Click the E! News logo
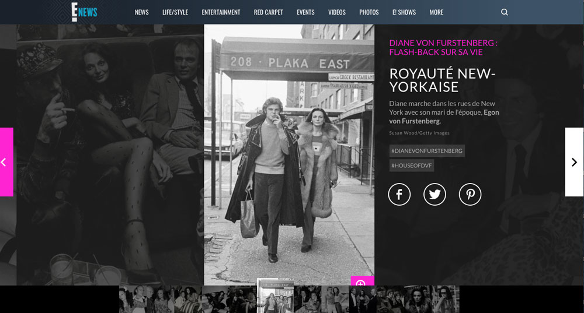This screenshot has width=584, height=313. 84,12
